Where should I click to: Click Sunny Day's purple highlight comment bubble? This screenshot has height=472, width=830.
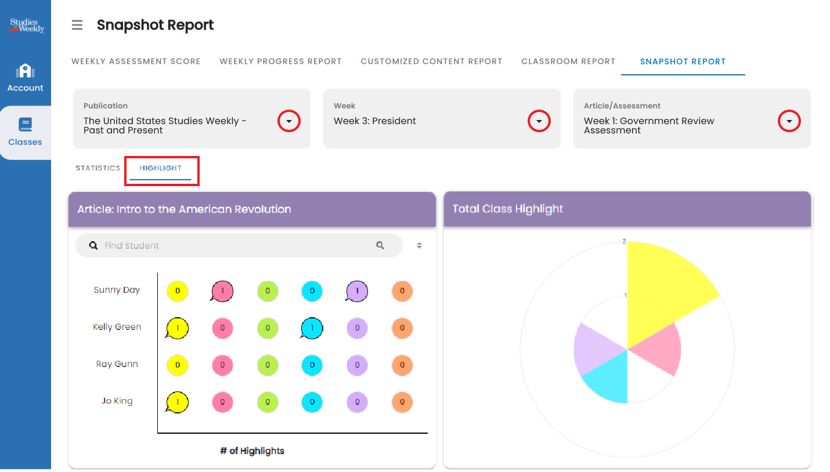[357, 291]
